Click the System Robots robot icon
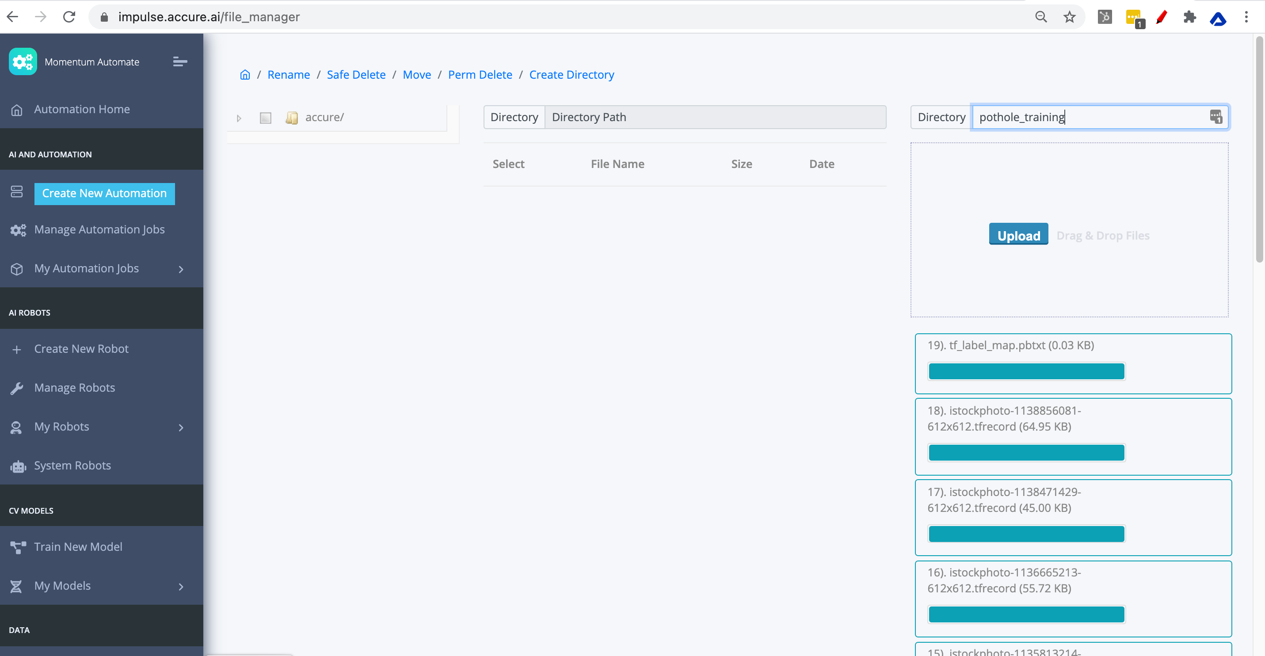 pos(18,466)
